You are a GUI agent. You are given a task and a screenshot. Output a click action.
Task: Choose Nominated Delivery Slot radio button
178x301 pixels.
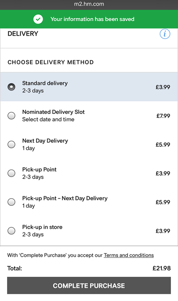pyautogui.click(x=12, y=116)
